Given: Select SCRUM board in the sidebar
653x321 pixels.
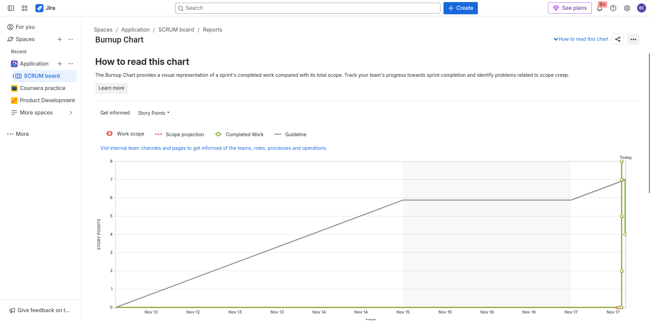Looking at the screenshot, I should coord(42,76).
